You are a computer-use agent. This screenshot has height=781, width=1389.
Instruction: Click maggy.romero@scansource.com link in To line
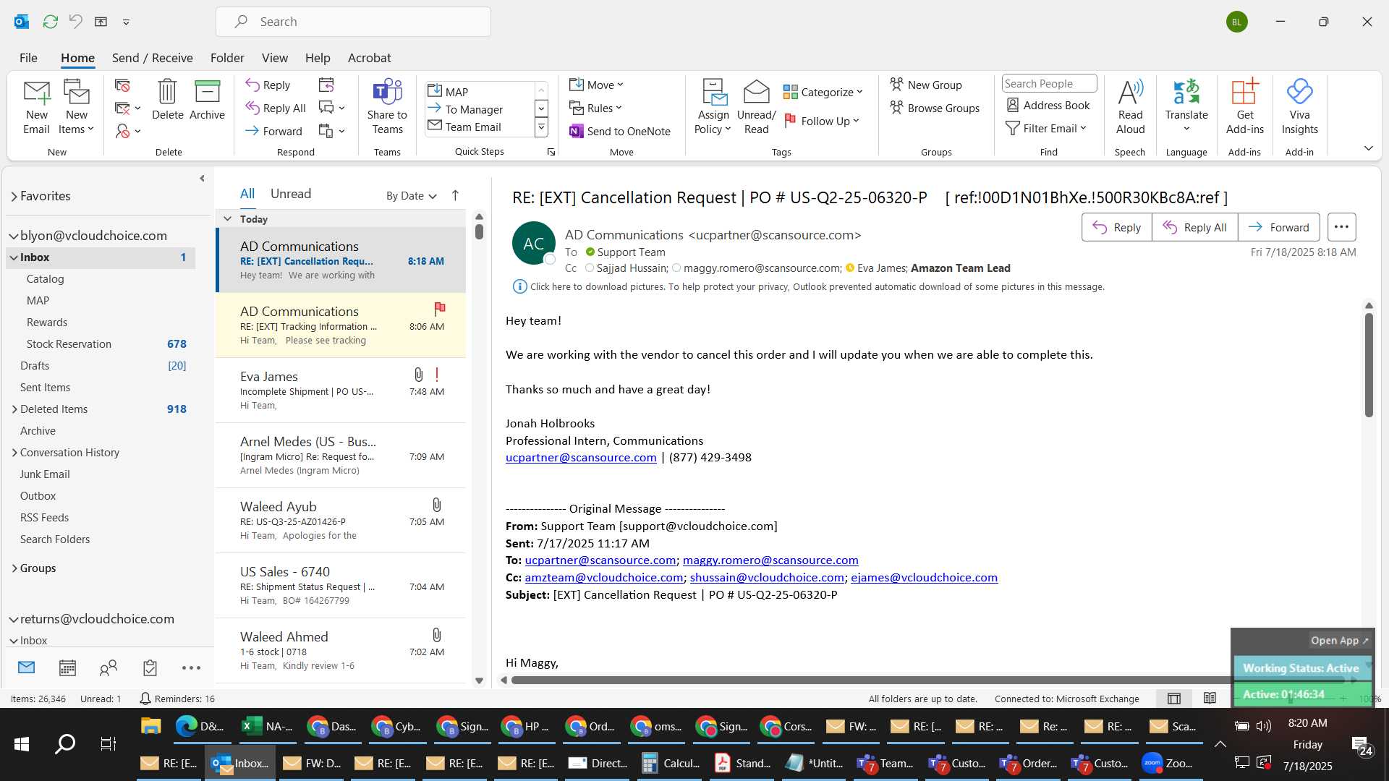click(770, 560)
